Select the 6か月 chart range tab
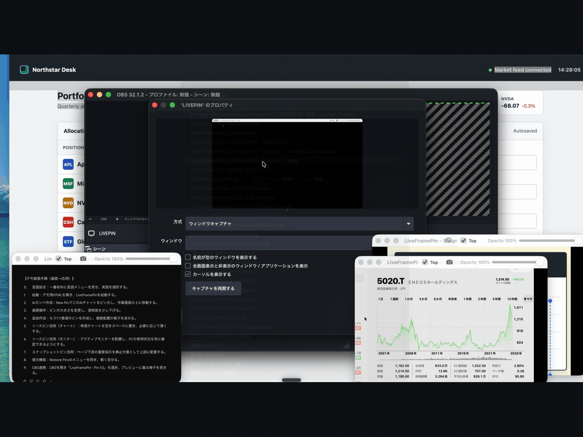This screenshot has width=583, height=437. [437, 299]
